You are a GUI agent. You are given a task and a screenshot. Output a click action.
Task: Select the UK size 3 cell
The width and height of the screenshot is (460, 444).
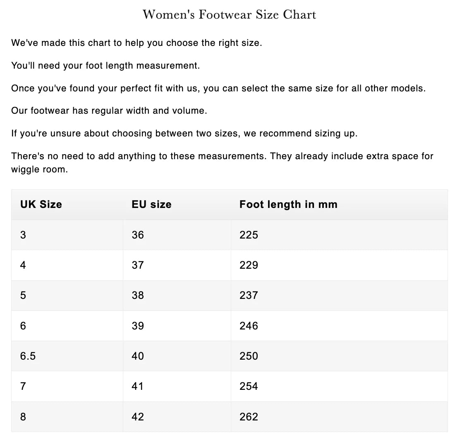point(23,235)
